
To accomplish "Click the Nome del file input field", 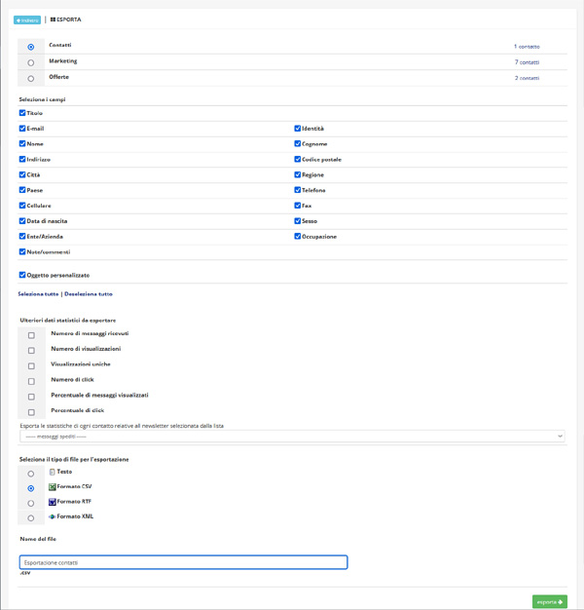I will coord(183,562).
